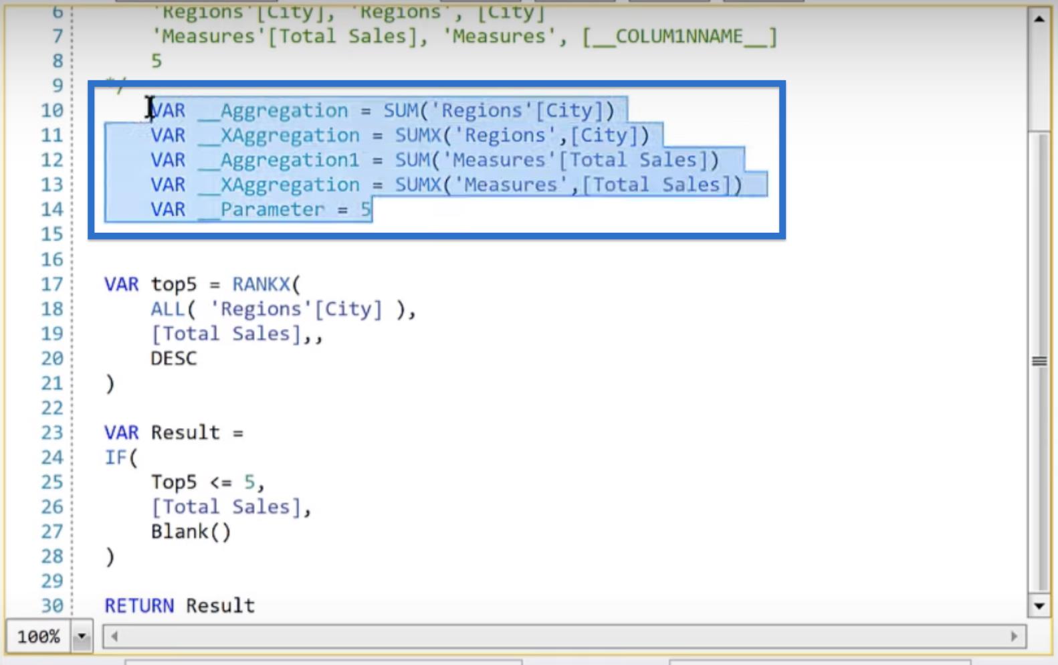The height and width of the screenshot is (665, 1058).
Task: Open the 100% zoom level dropdown
Action: 82,636
